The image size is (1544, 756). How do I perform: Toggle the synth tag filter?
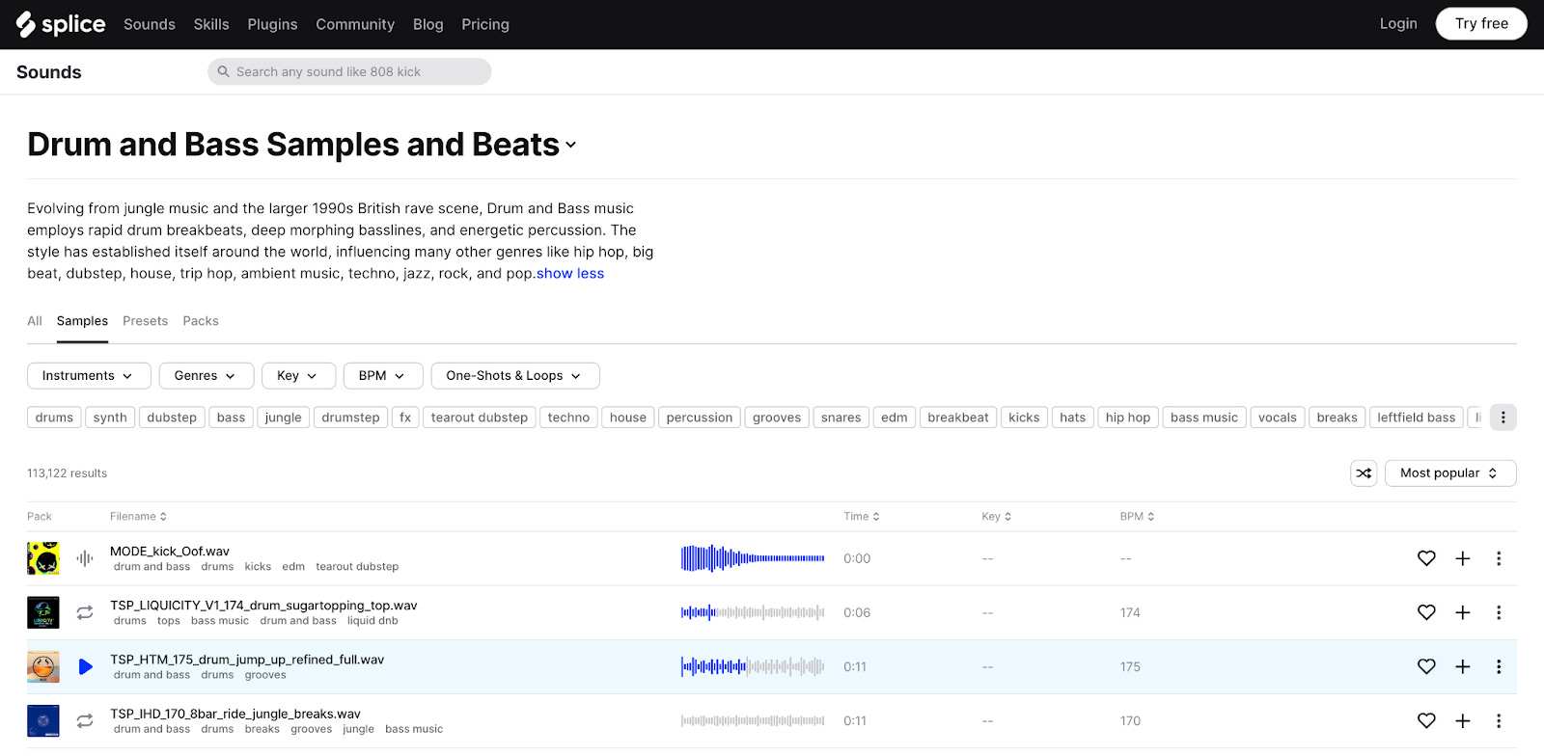click(110, 418)
